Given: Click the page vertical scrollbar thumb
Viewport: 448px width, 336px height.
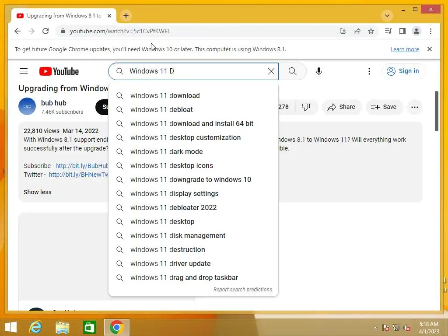Looking at the screenshot, I should pyautogui.click(x=436, y=111).
